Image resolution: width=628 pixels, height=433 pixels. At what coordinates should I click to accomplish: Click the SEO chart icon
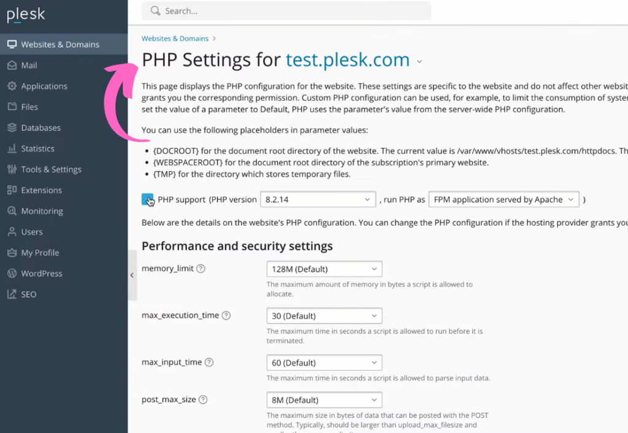[x=12, y=294]
